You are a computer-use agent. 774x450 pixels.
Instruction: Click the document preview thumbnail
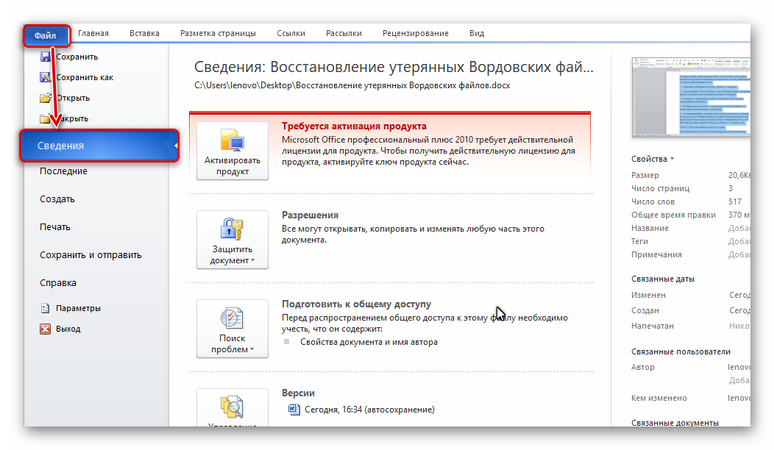click(691, 97)
